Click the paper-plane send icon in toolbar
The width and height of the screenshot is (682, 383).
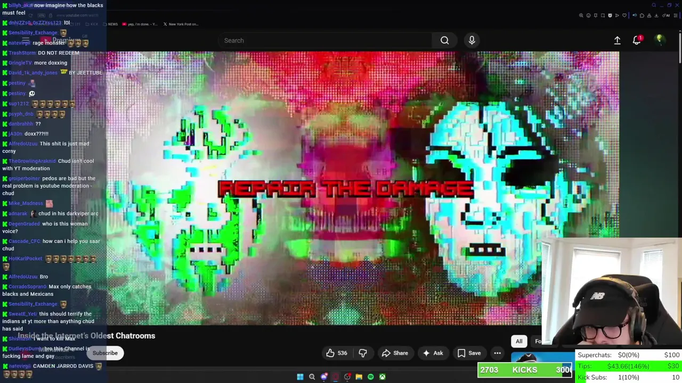tap(617, 15)
